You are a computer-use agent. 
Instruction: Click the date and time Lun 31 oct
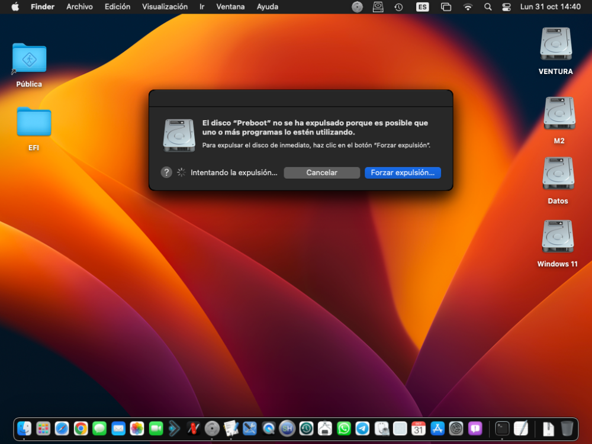[x=550, y=7]
